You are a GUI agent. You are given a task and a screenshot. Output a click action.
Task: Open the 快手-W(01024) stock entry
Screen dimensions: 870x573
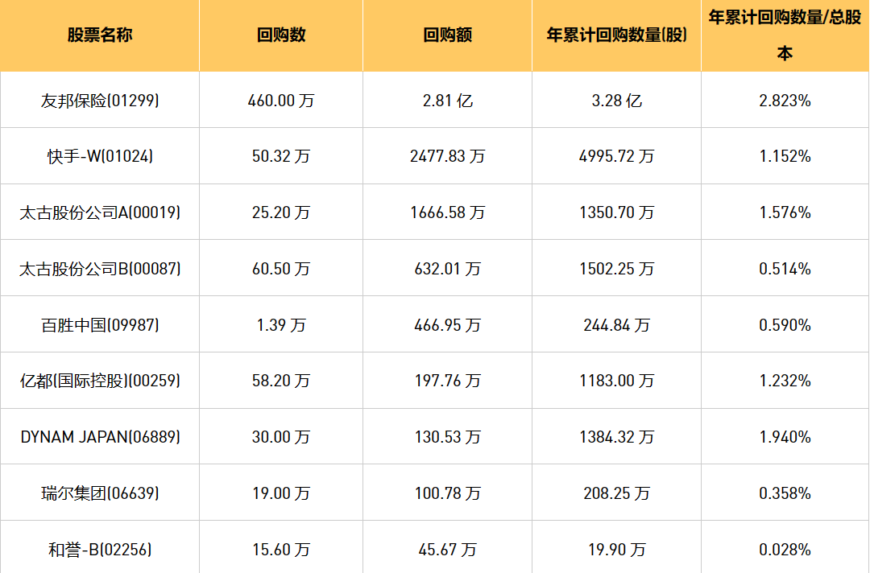point(100,156)
